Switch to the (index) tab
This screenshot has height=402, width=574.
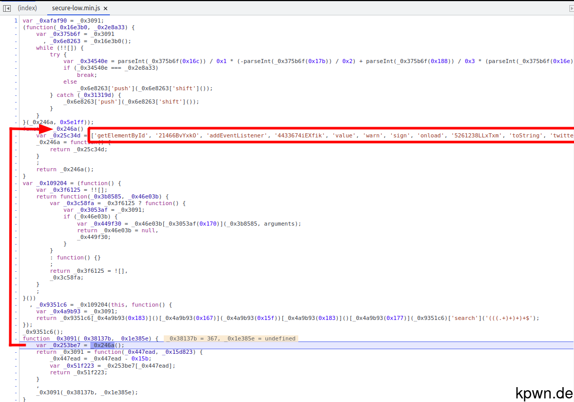tap(27, 8)
